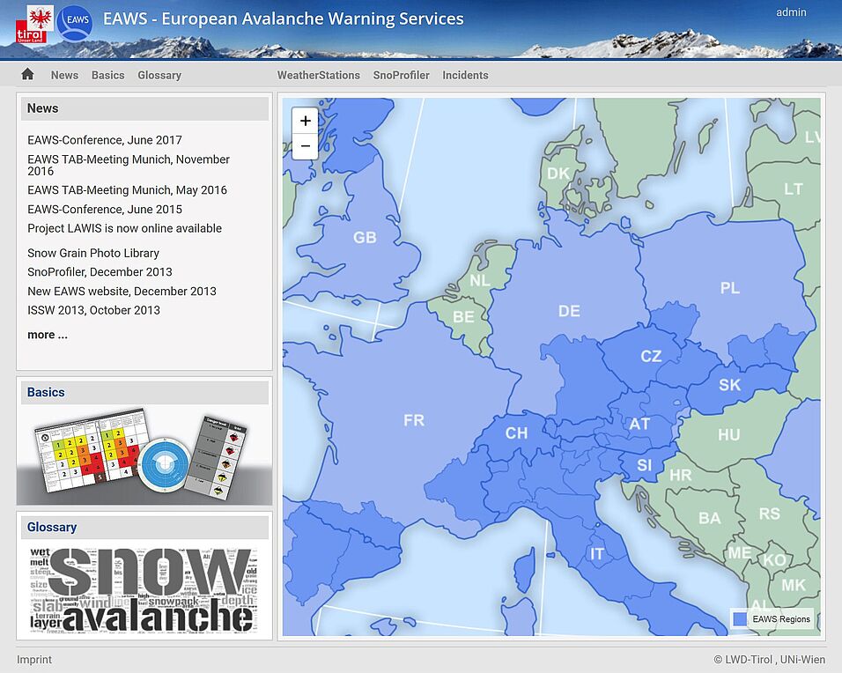Open the Basics menu item
The image size is (842, 673).
[108, 75]
